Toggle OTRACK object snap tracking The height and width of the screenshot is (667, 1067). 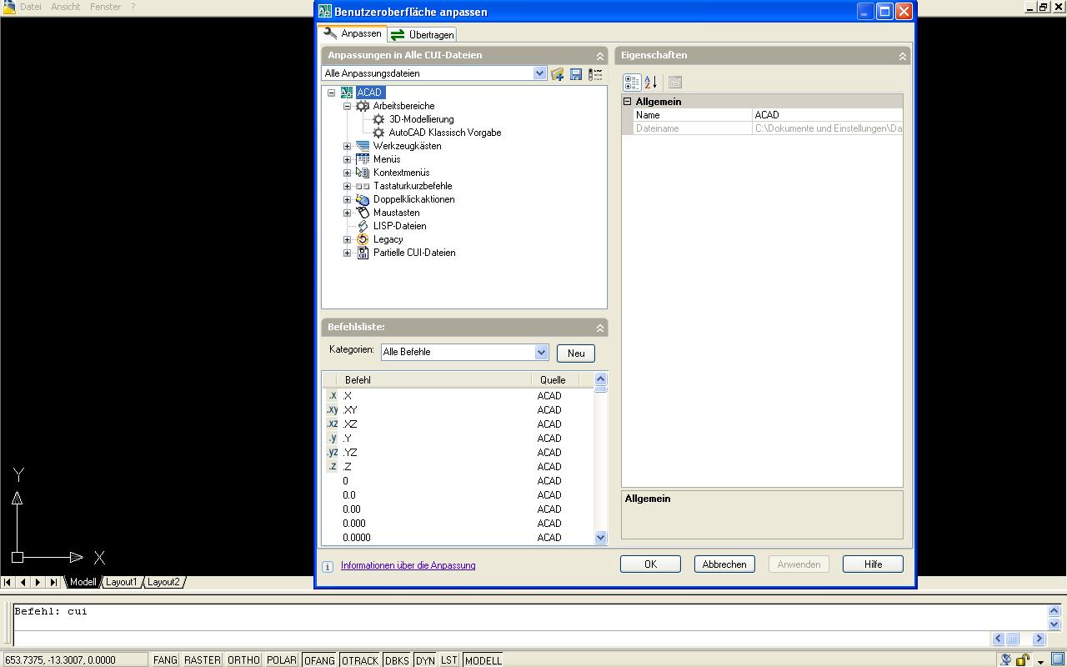[x=360, y=659]
